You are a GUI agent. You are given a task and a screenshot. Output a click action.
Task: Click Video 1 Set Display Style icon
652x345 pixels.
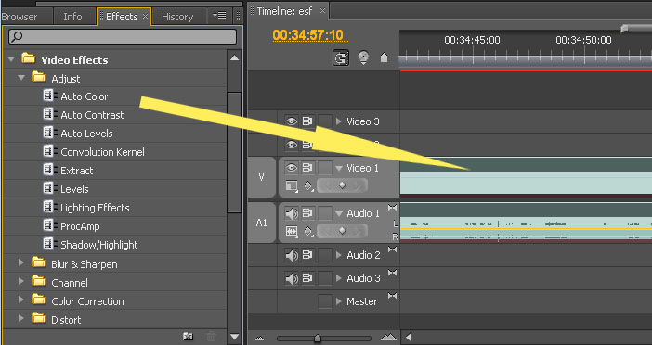coord(292,185)
